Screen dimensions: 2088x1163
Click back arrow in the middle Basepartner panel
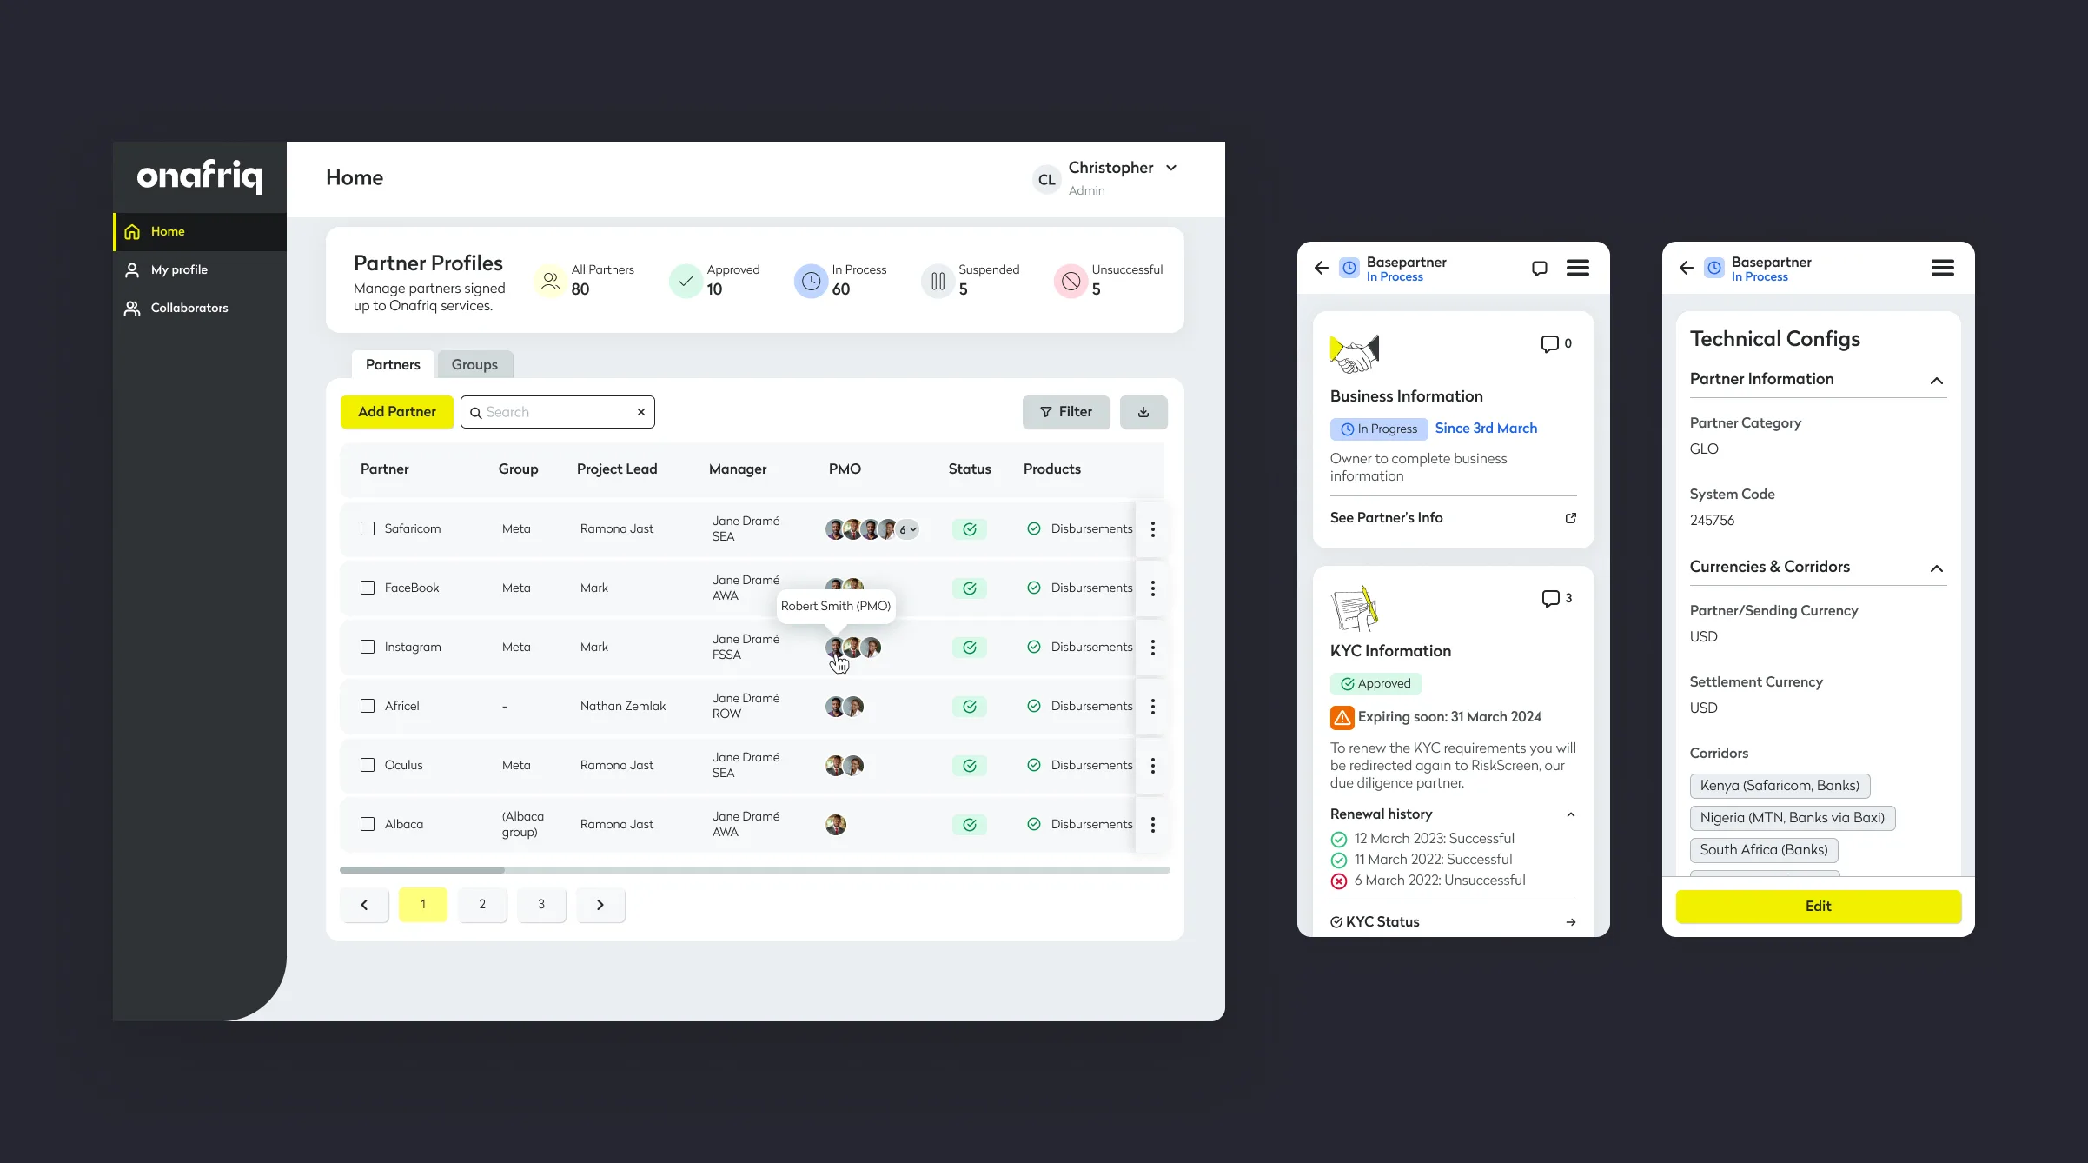(1322, 268)
